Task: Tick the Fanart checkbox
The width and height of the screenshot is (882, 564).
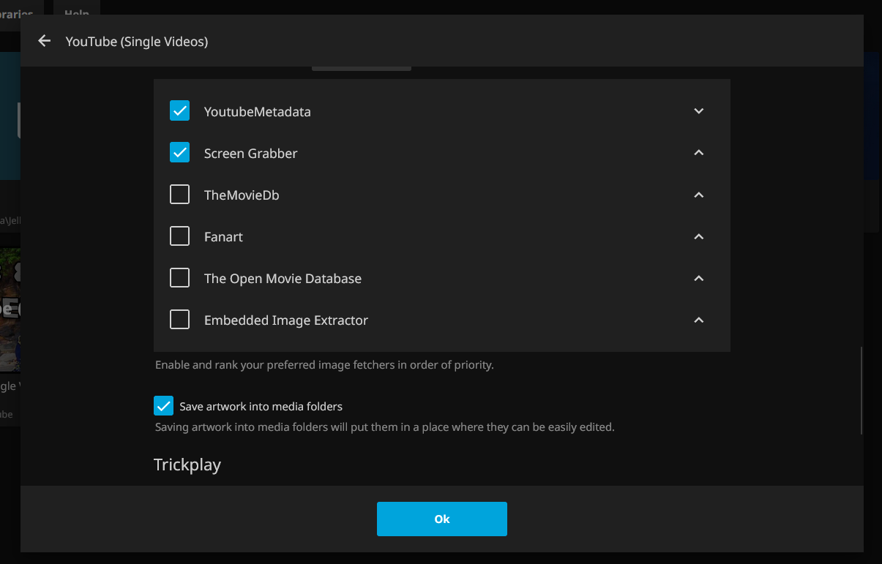Action: (179, 236)
